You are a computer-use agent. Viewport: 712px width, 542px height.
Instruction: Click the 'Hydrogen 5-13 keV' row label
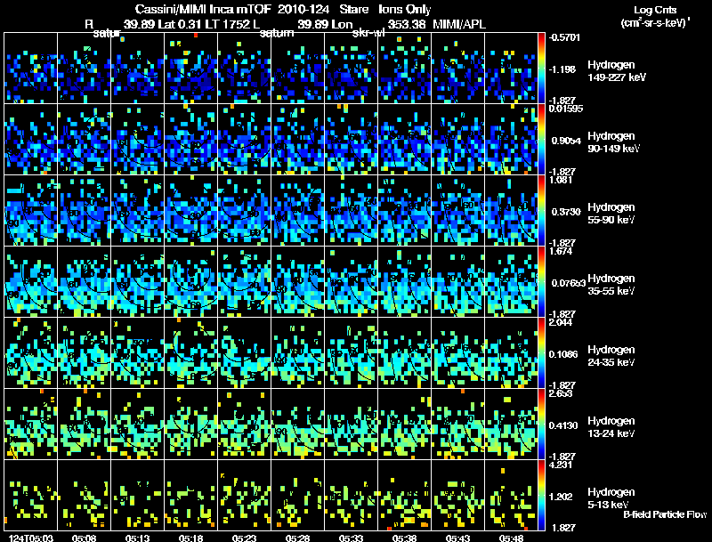[611, 498]
